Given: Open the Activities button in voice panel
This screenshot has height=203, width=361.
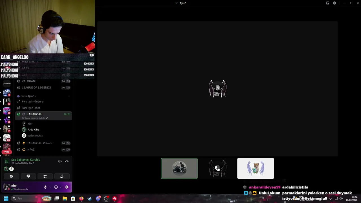Looking at the screenshot, I should coord(45,176).
